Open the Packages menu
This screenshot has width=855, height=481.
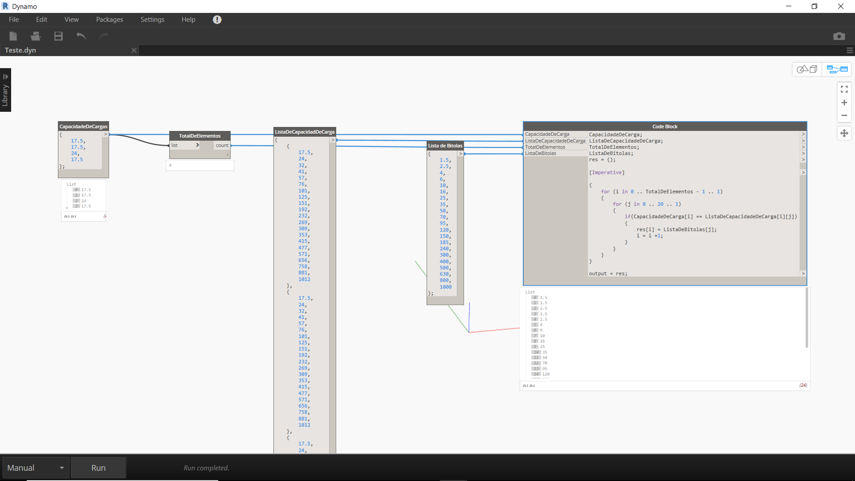click(x=110, y=20)
